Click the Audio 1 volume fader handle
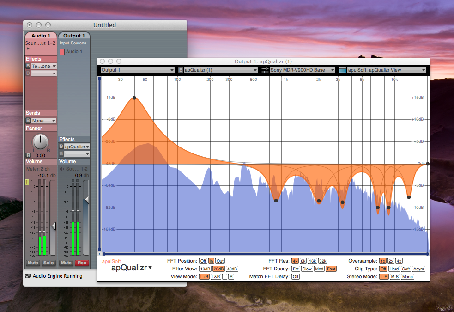 click(54, 226)
